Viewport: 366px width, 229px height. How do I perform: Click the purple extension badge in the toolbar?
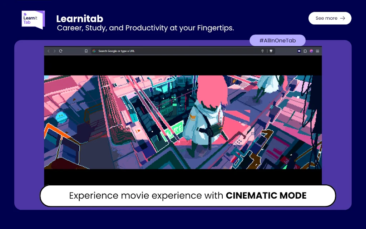click(x=299, y=51)
